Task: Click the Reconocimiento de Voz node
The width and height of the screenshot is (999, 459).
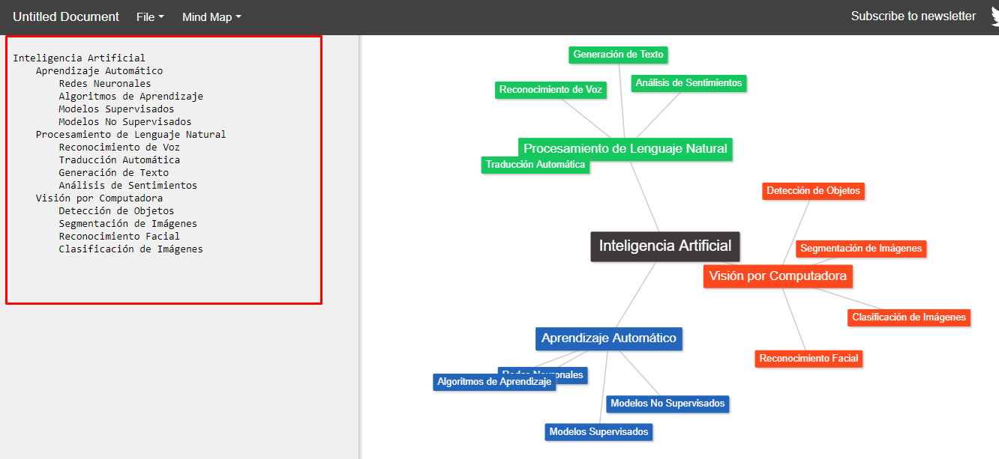Action: (x=550, y=90)
